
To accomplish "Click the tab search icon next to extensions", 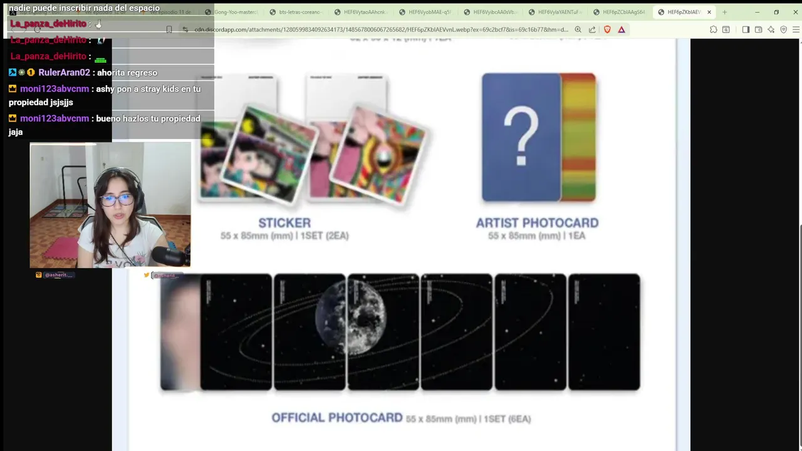I will click(x=726, y=29).
